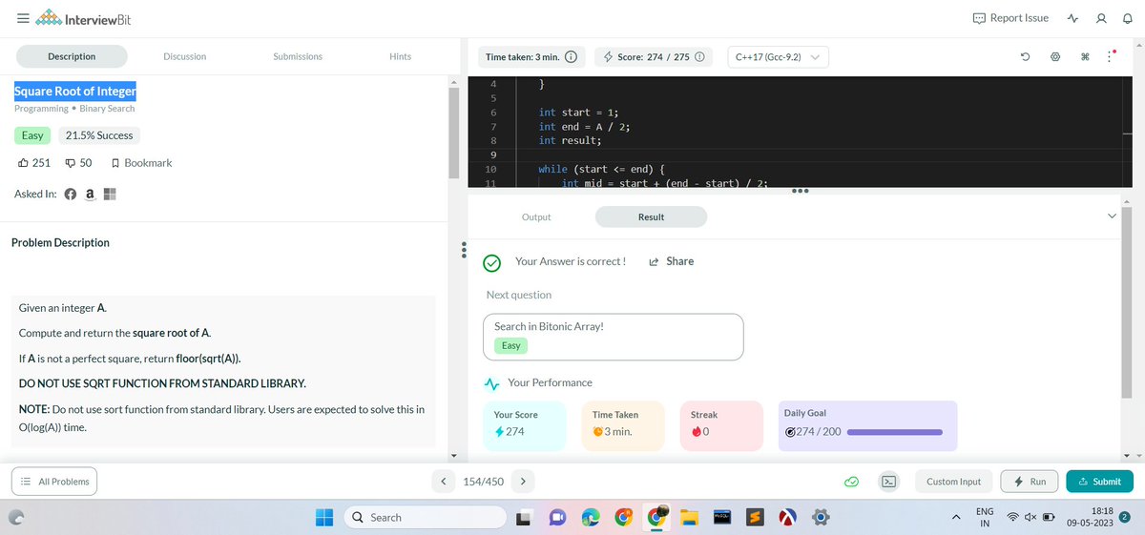This screenshot has height=535, width=1145.
Task: Go to previous problem arrow
Action: [444, 482]
